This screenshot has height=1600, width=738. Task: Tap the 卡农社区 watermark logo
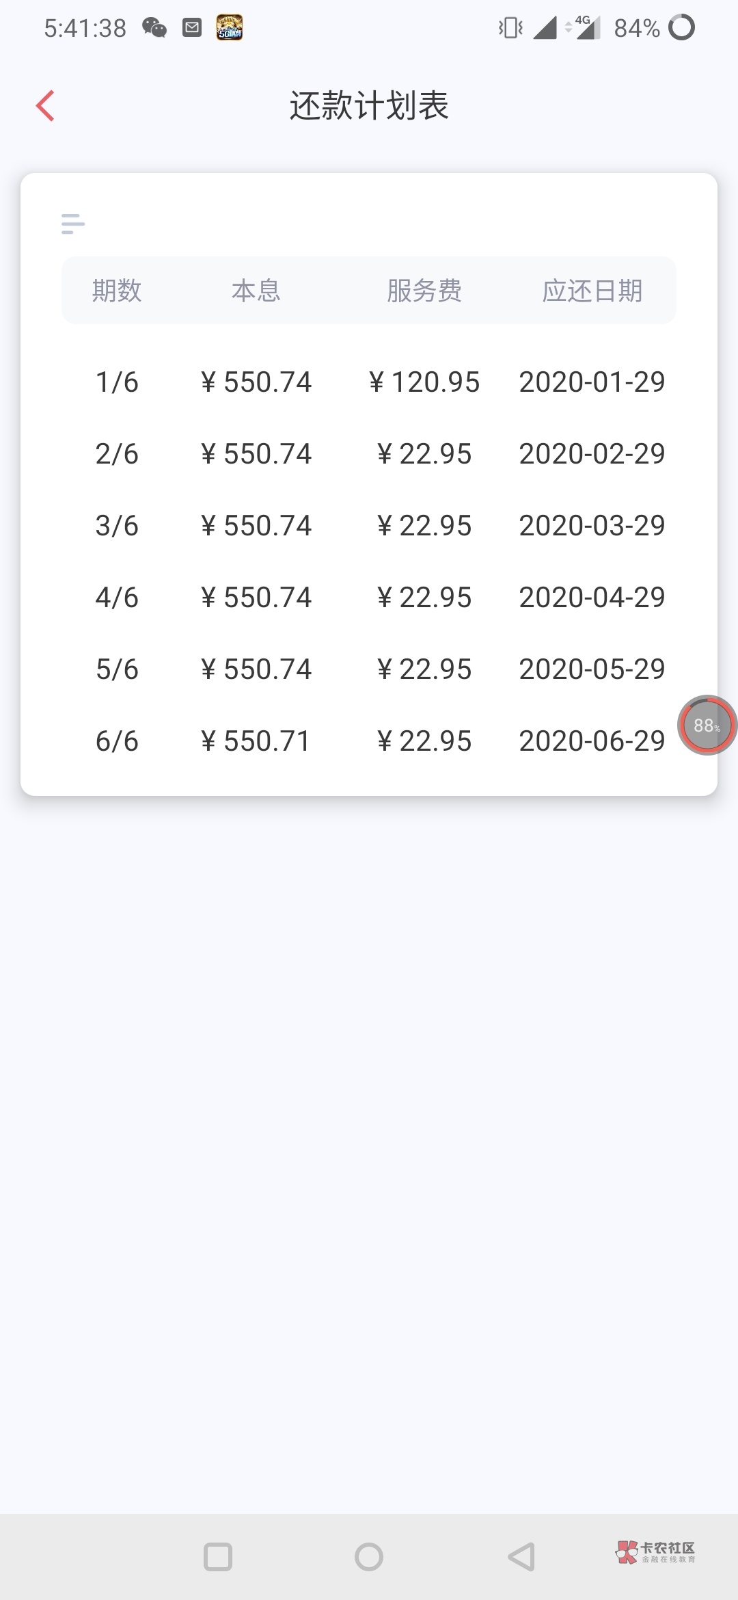(x=656, y=1552)
